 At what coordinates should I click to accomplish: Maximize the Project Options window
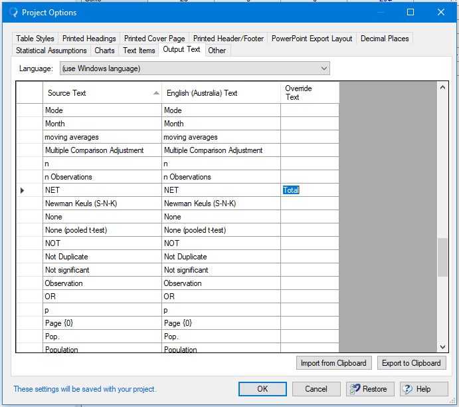pos(411,12)
